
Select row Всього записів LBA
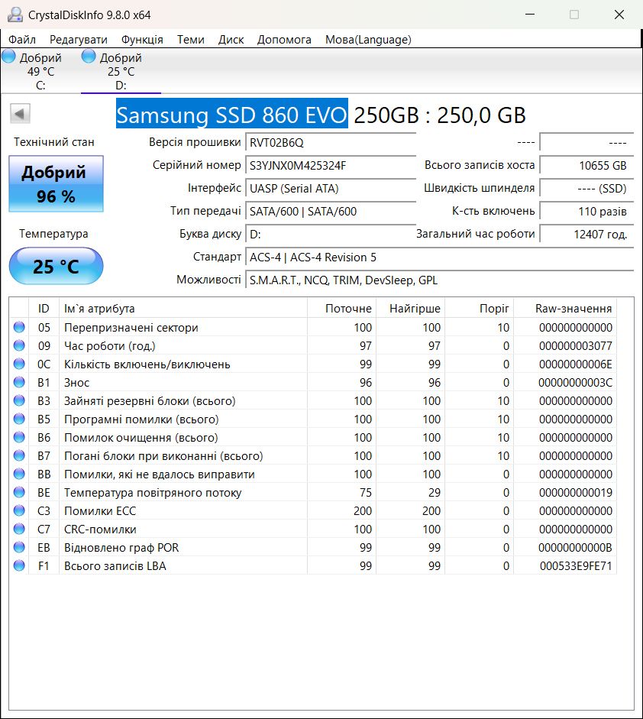pos(313,566)
